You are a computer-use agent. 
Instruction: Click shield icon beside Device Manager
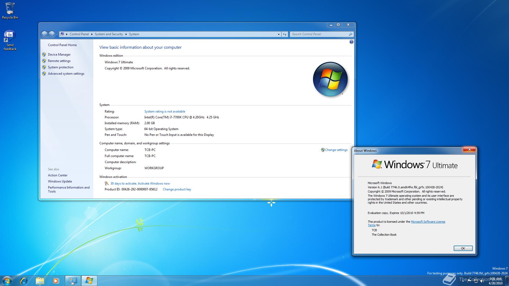[x=44, y=55]
